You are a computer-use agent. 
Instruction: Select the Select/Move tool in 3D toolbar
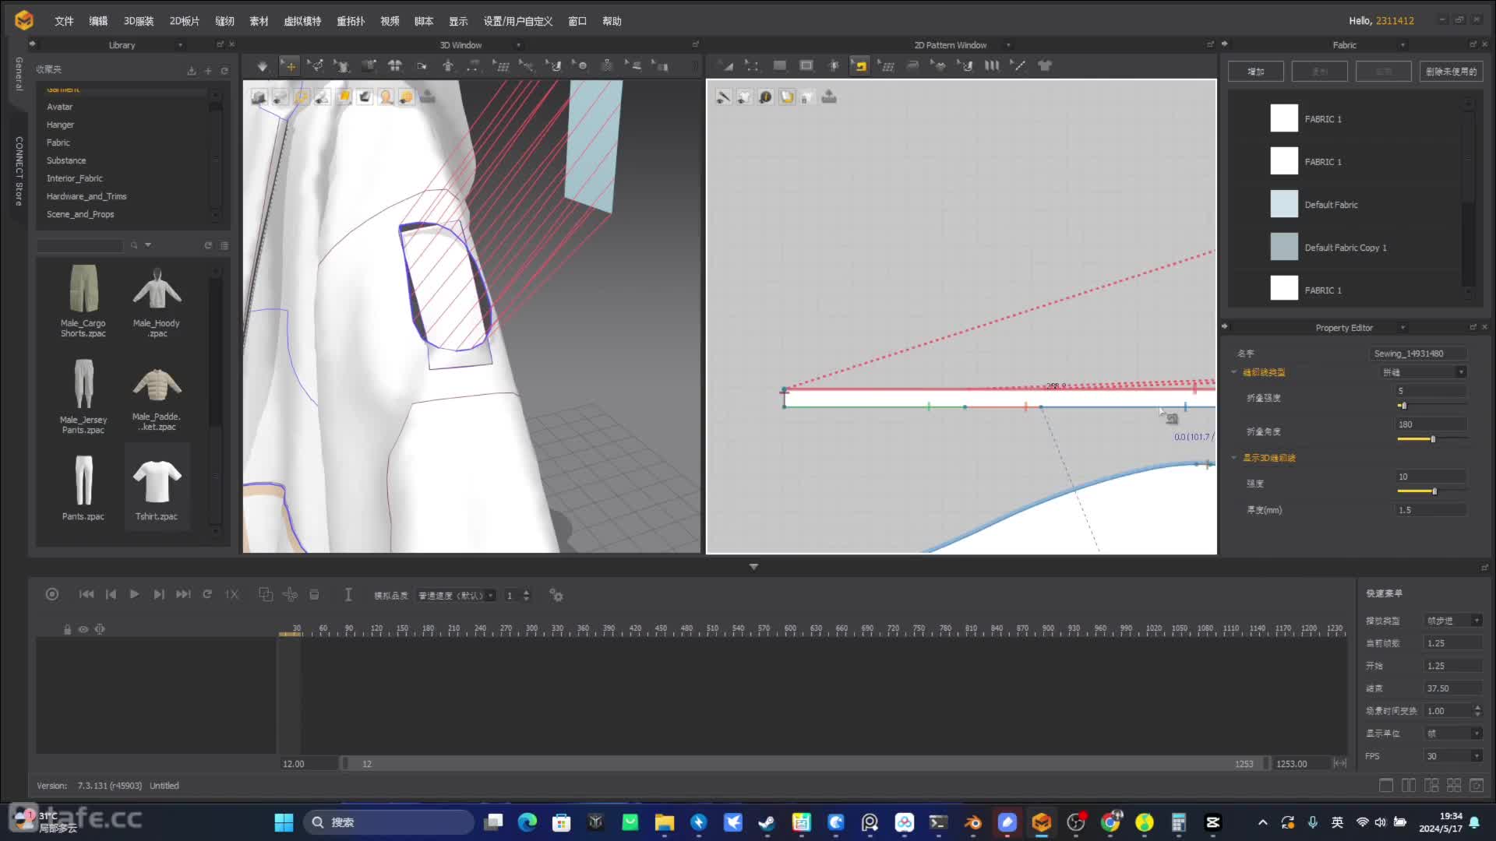[290, 66]
